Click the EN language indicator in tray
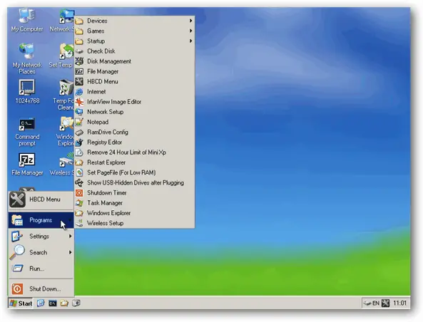 (376, 303)
